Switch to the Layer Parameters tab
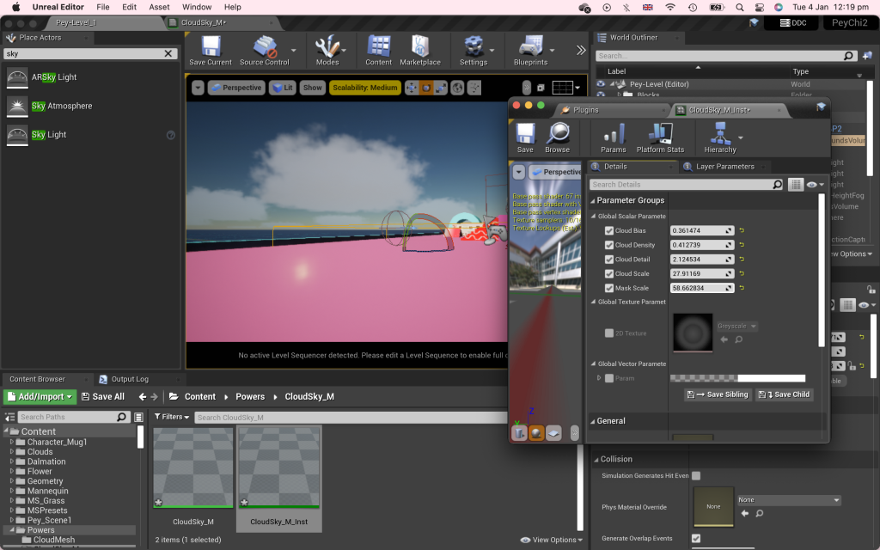Viewport: 880px width, 550px height. (724, 166)
